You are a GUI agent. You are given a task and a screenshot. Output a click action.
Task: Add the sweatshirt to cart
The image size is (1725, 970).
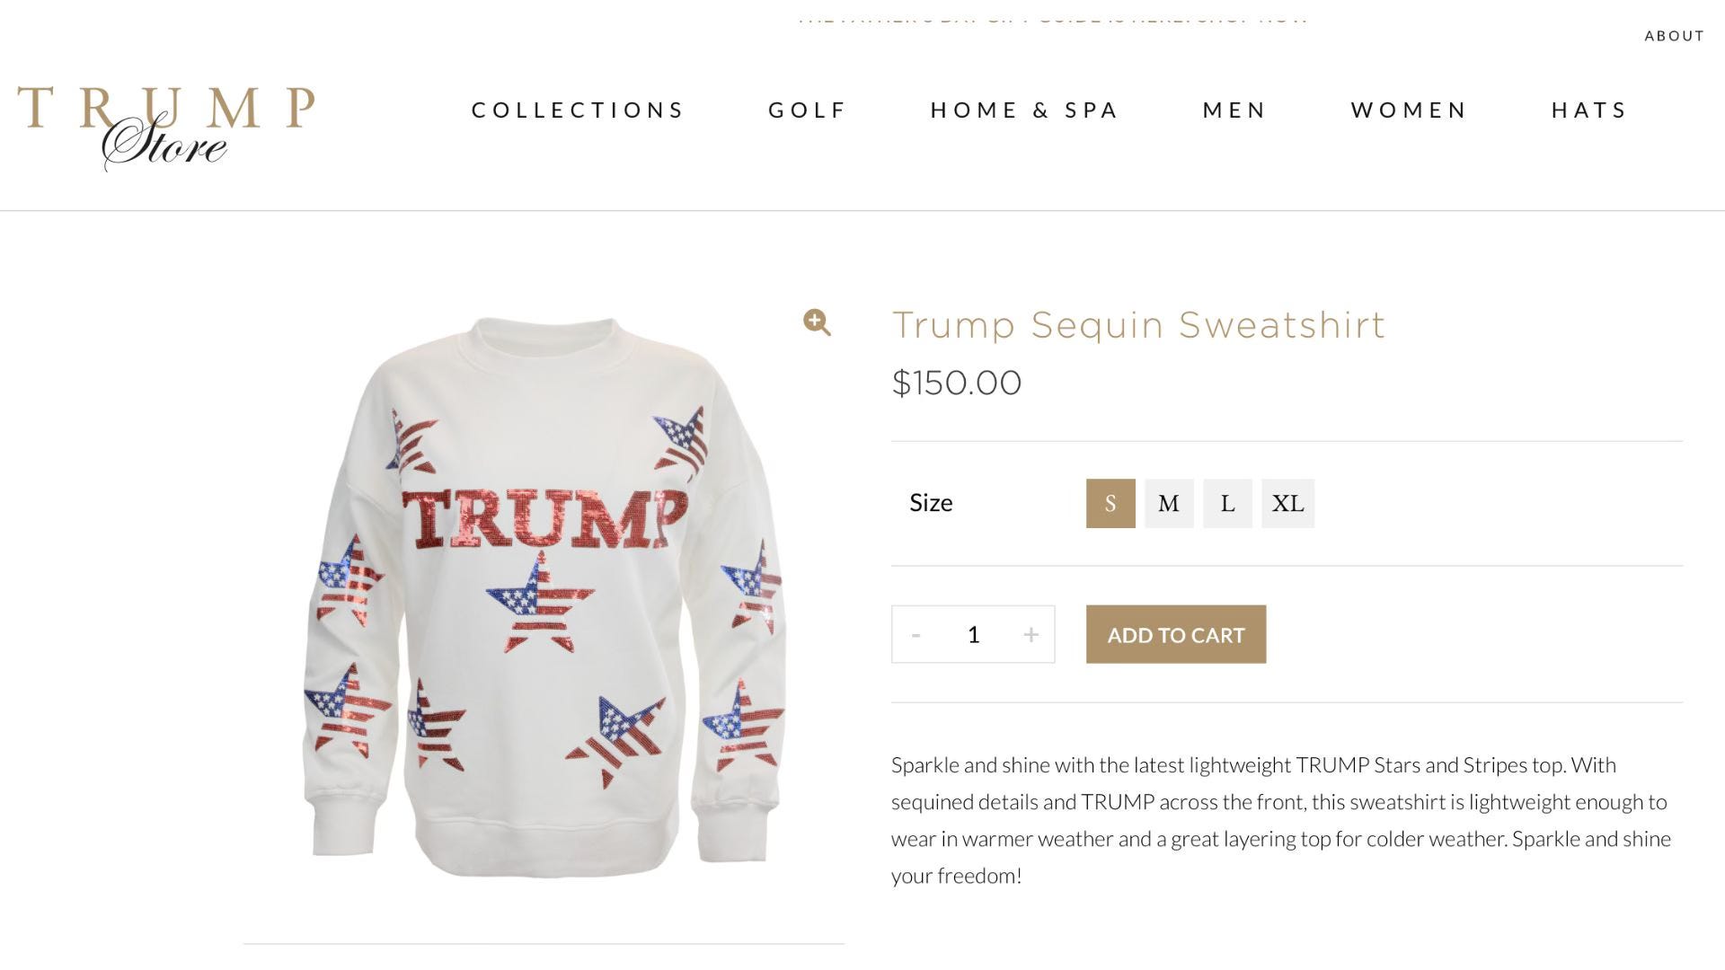point(1176,634)
